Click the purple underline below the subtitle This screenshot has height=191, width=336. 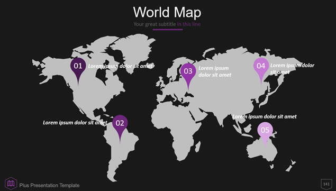[x=168, y=30]
